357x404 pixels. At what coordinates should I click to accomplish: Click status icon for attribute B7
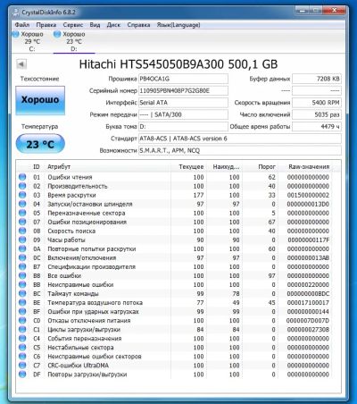(x=22, y=266)
